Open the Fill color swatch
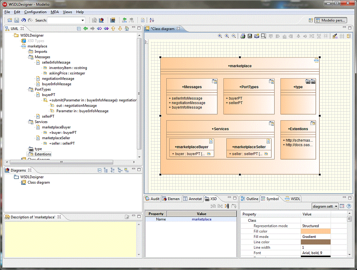The width and height of the screenshot is (357, 270). [x=316, y=231]
